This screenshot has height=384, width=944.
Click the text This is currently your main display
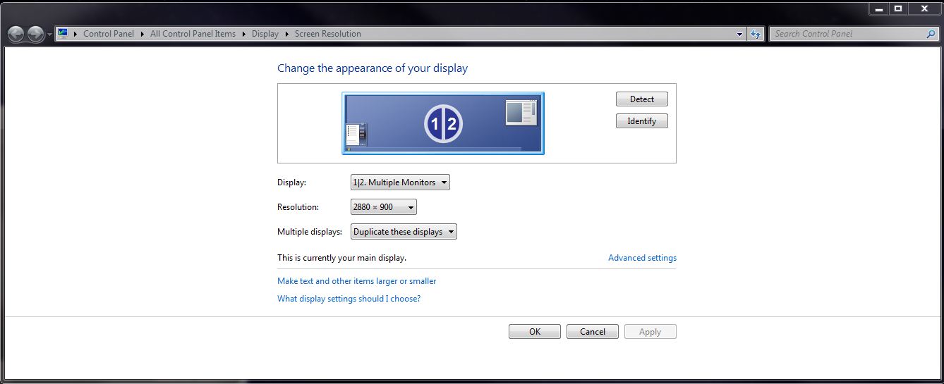coord(342,258)
